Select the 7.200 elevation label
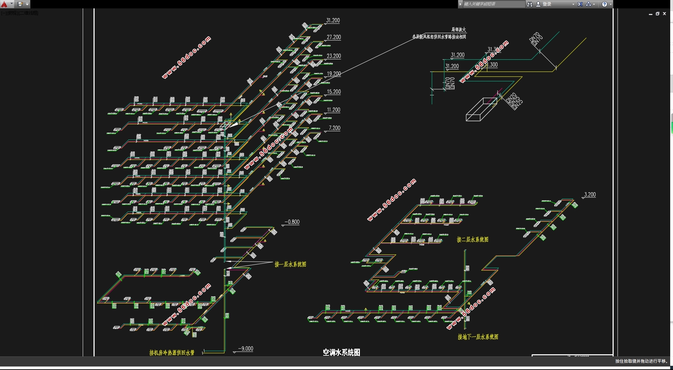 pyautogui.click(x=334, y=128)
